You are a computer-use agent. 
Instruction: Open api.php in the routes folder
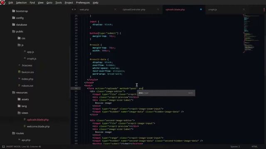26,140
